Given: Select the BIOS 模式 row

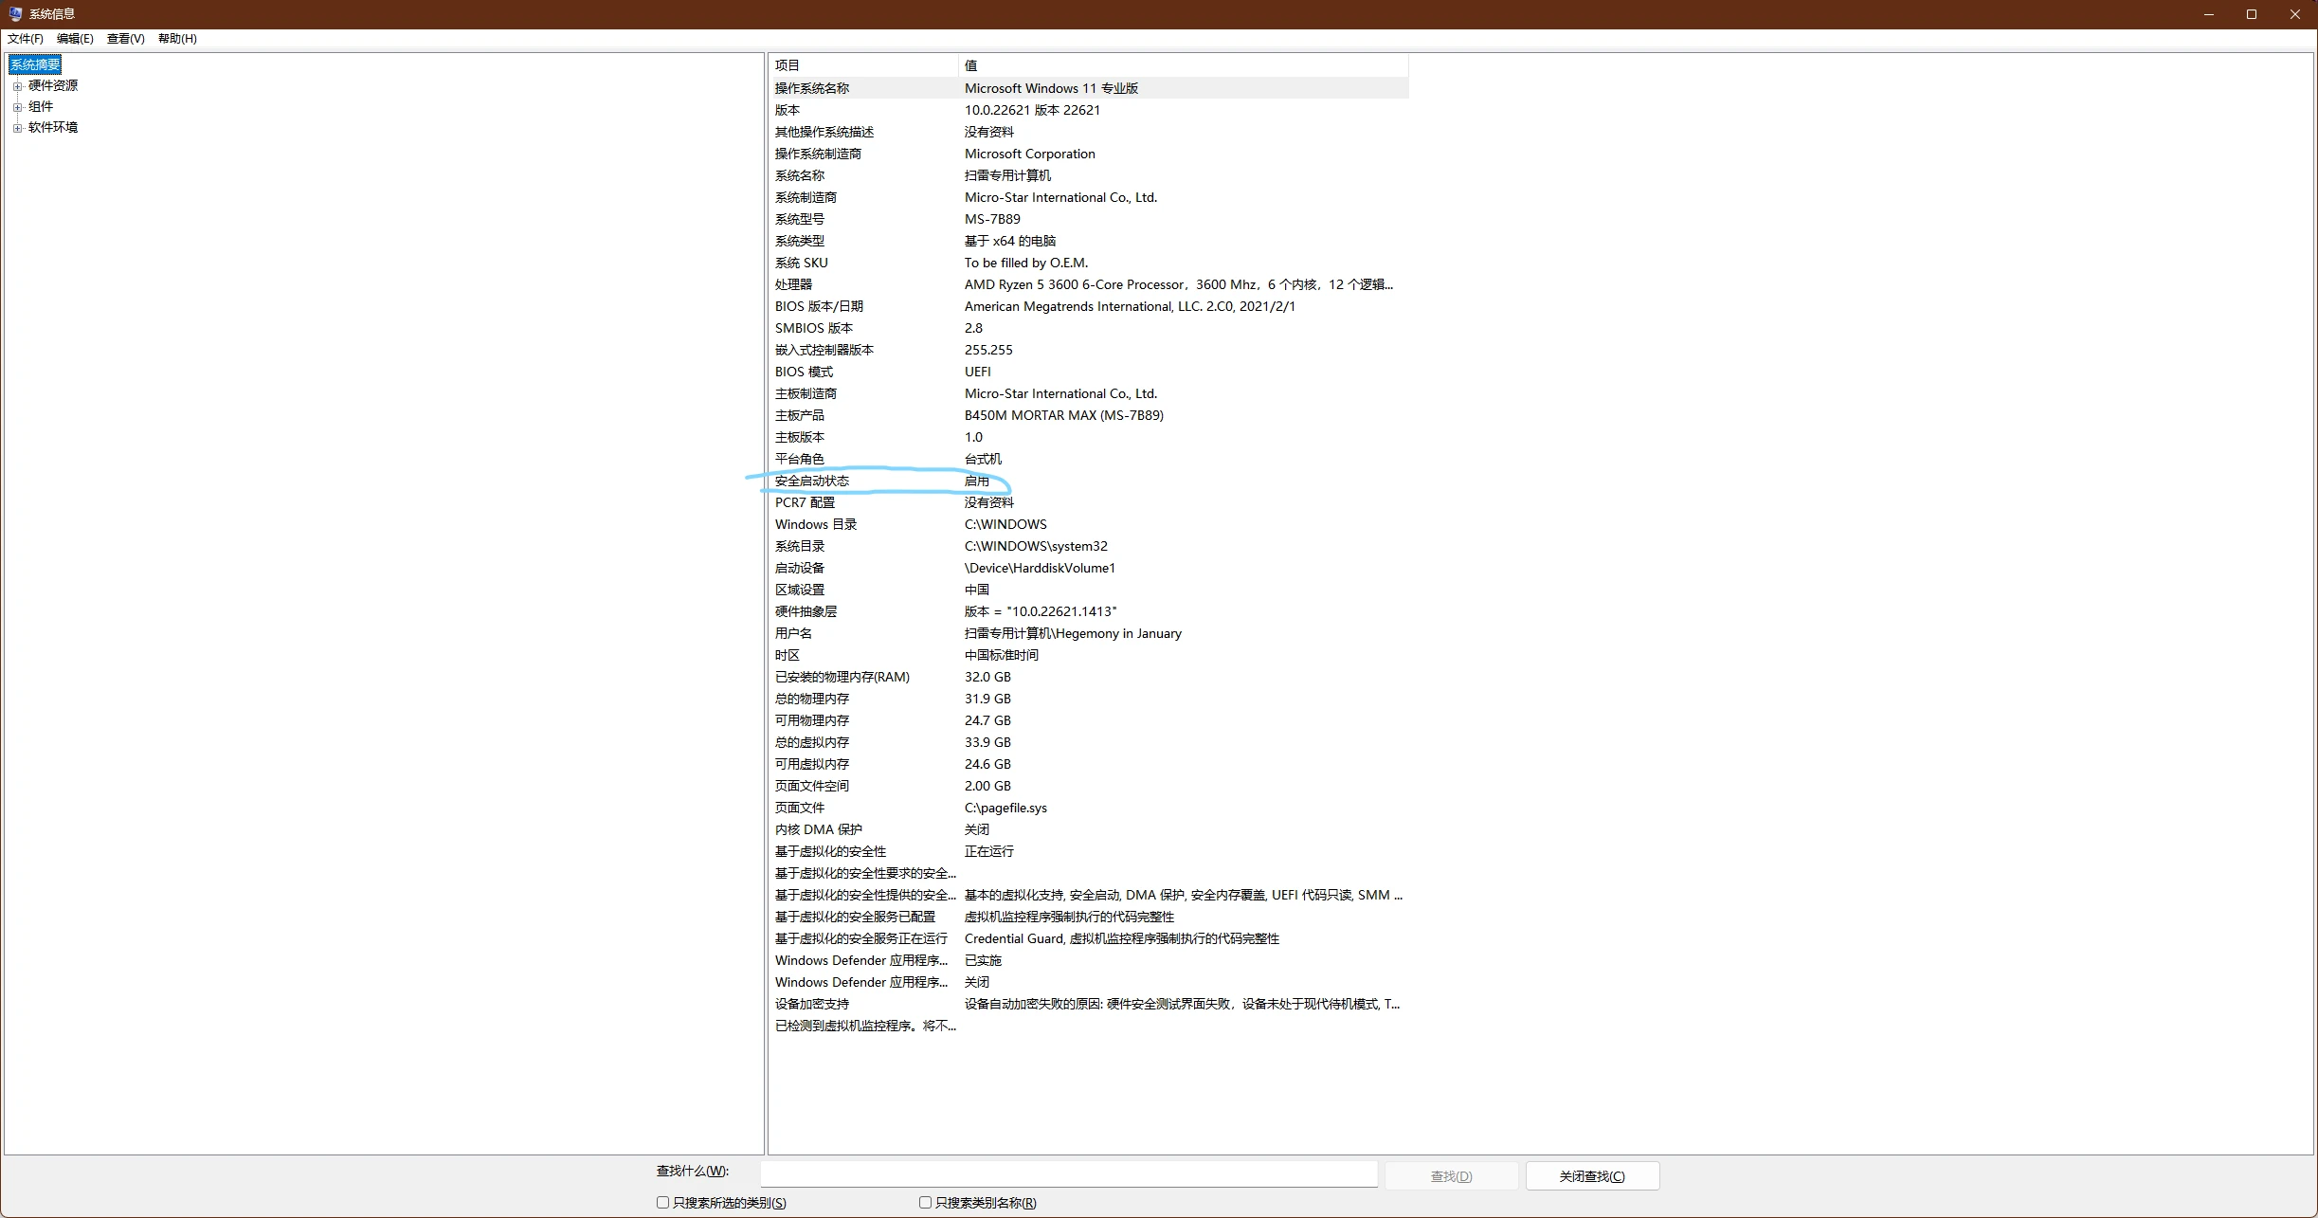Looking at the screenshot, I should [1089, 372].
